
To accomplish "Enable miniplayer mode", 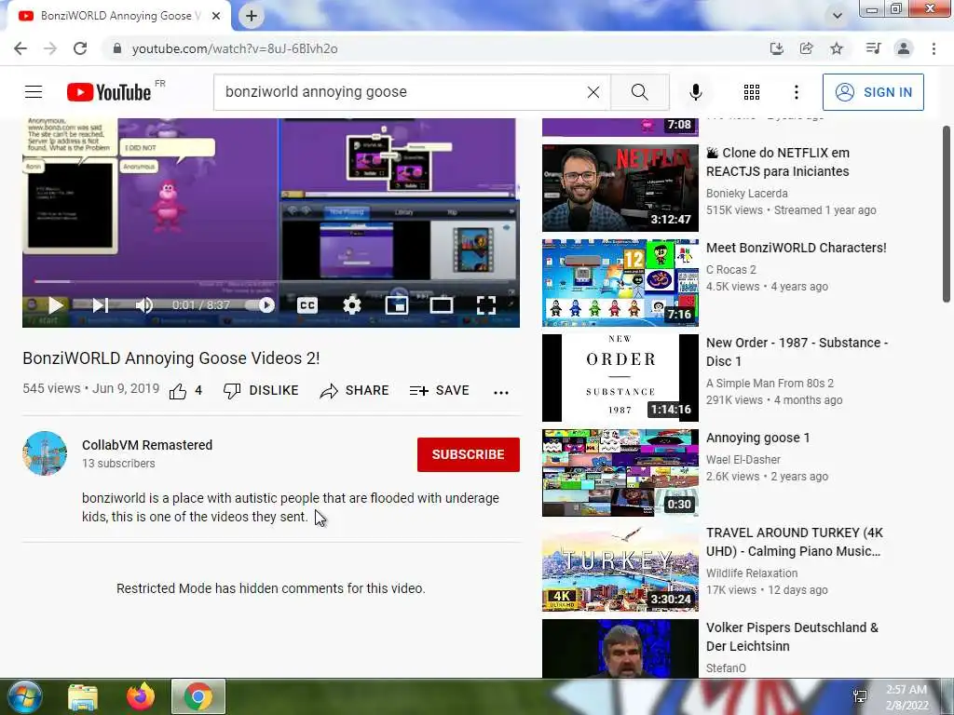I will click(397, 305).
